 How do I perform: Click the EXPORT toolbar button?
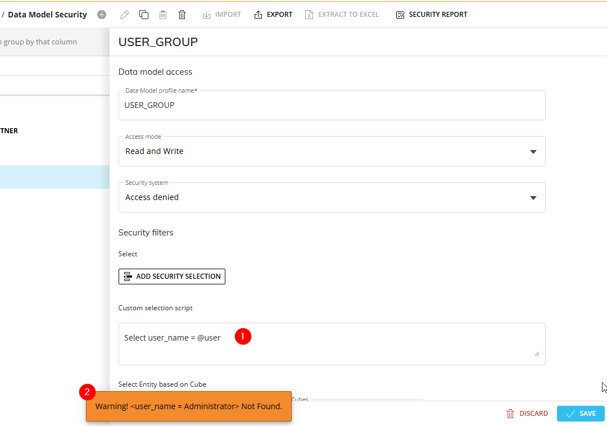[273, 15]
